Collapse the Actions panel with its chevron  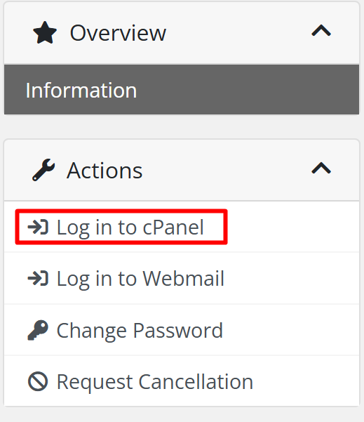[321, 168]
